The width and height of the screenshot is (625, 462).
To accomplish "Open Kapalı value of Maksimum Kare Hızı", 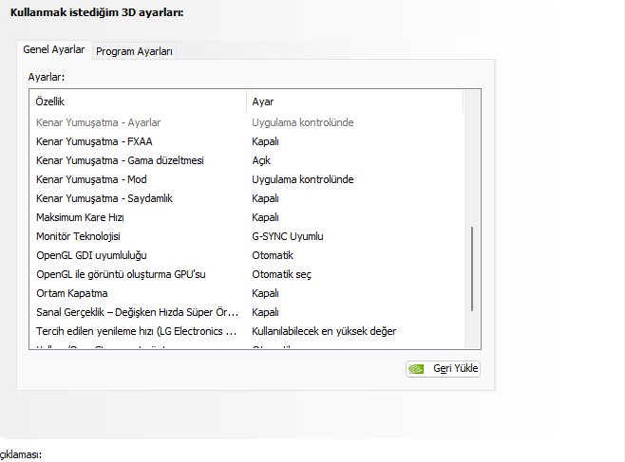I will click(265, 217).
